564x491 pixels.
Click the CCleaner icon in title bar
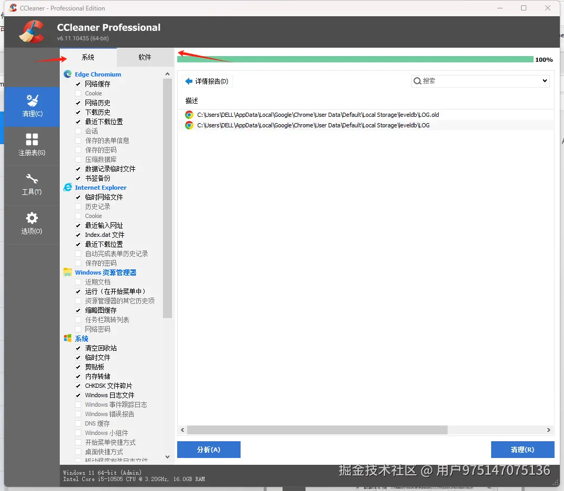13,8
